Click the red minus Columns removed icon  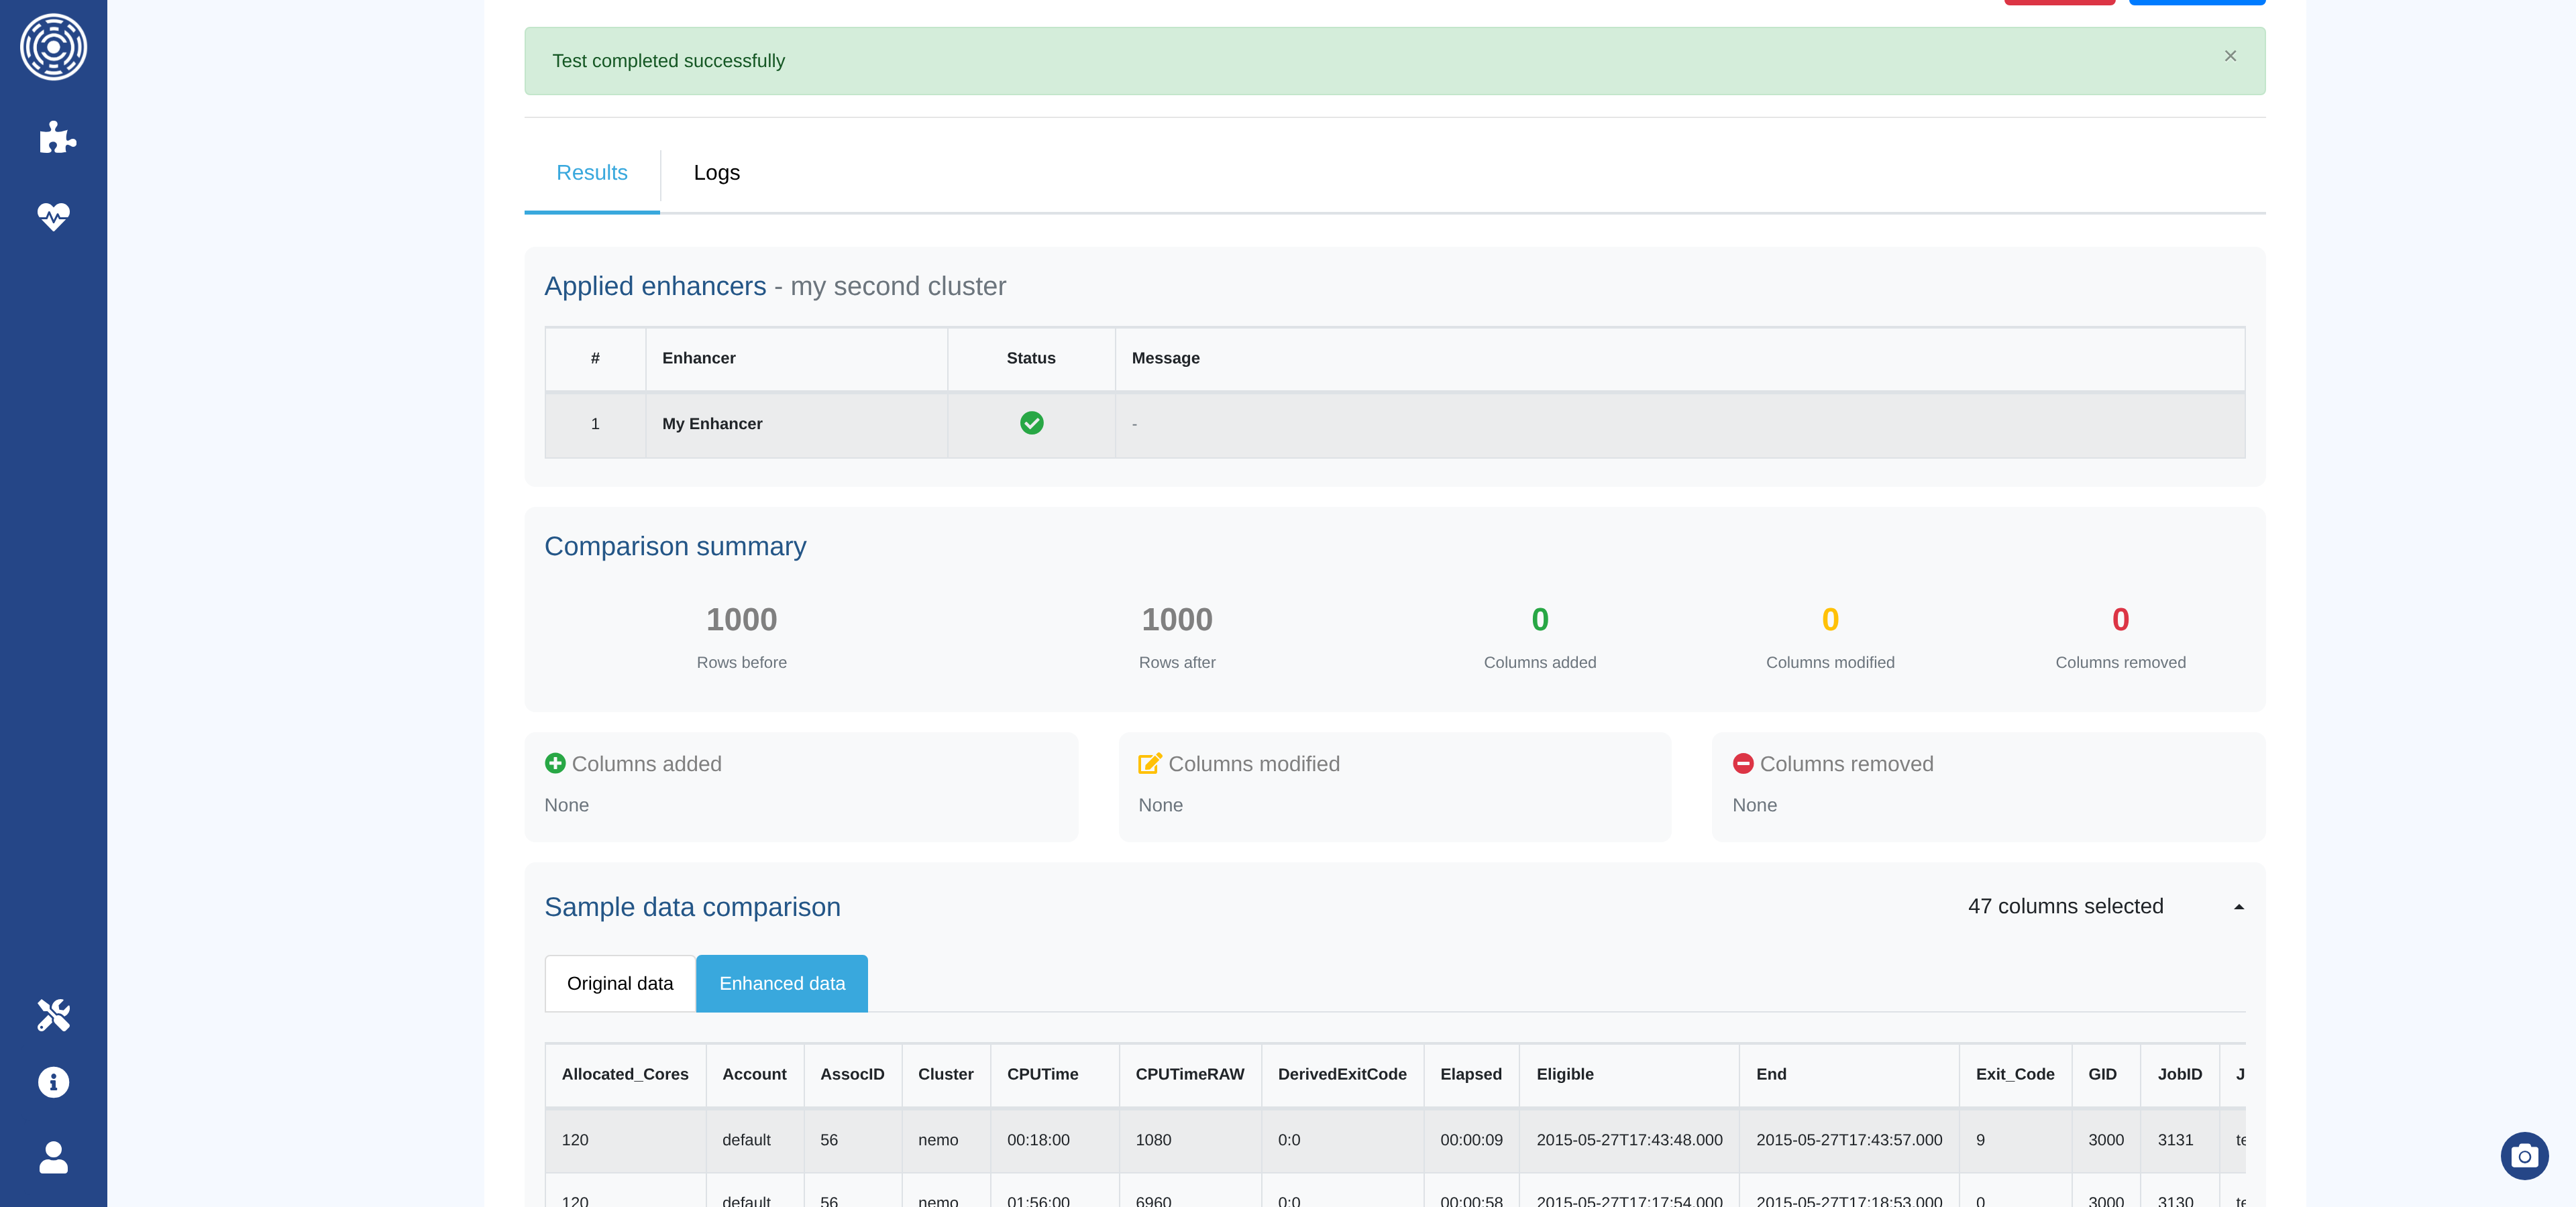(1743, 763)
